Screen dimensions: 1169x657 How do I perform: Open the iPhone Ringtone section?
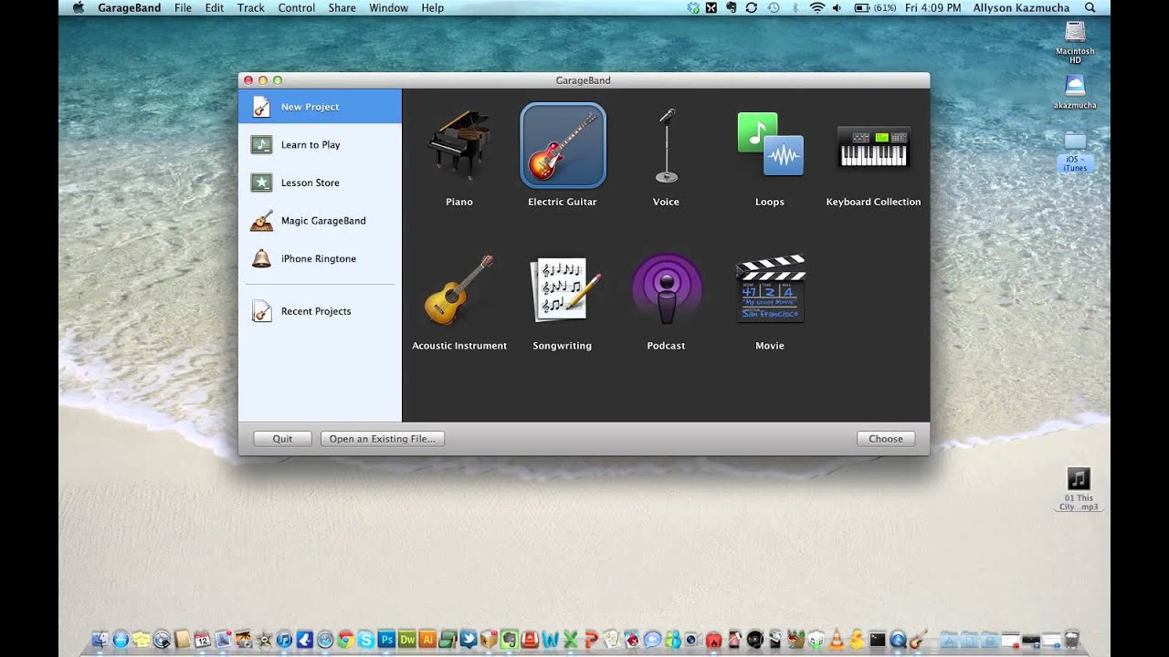coord(320,258)
